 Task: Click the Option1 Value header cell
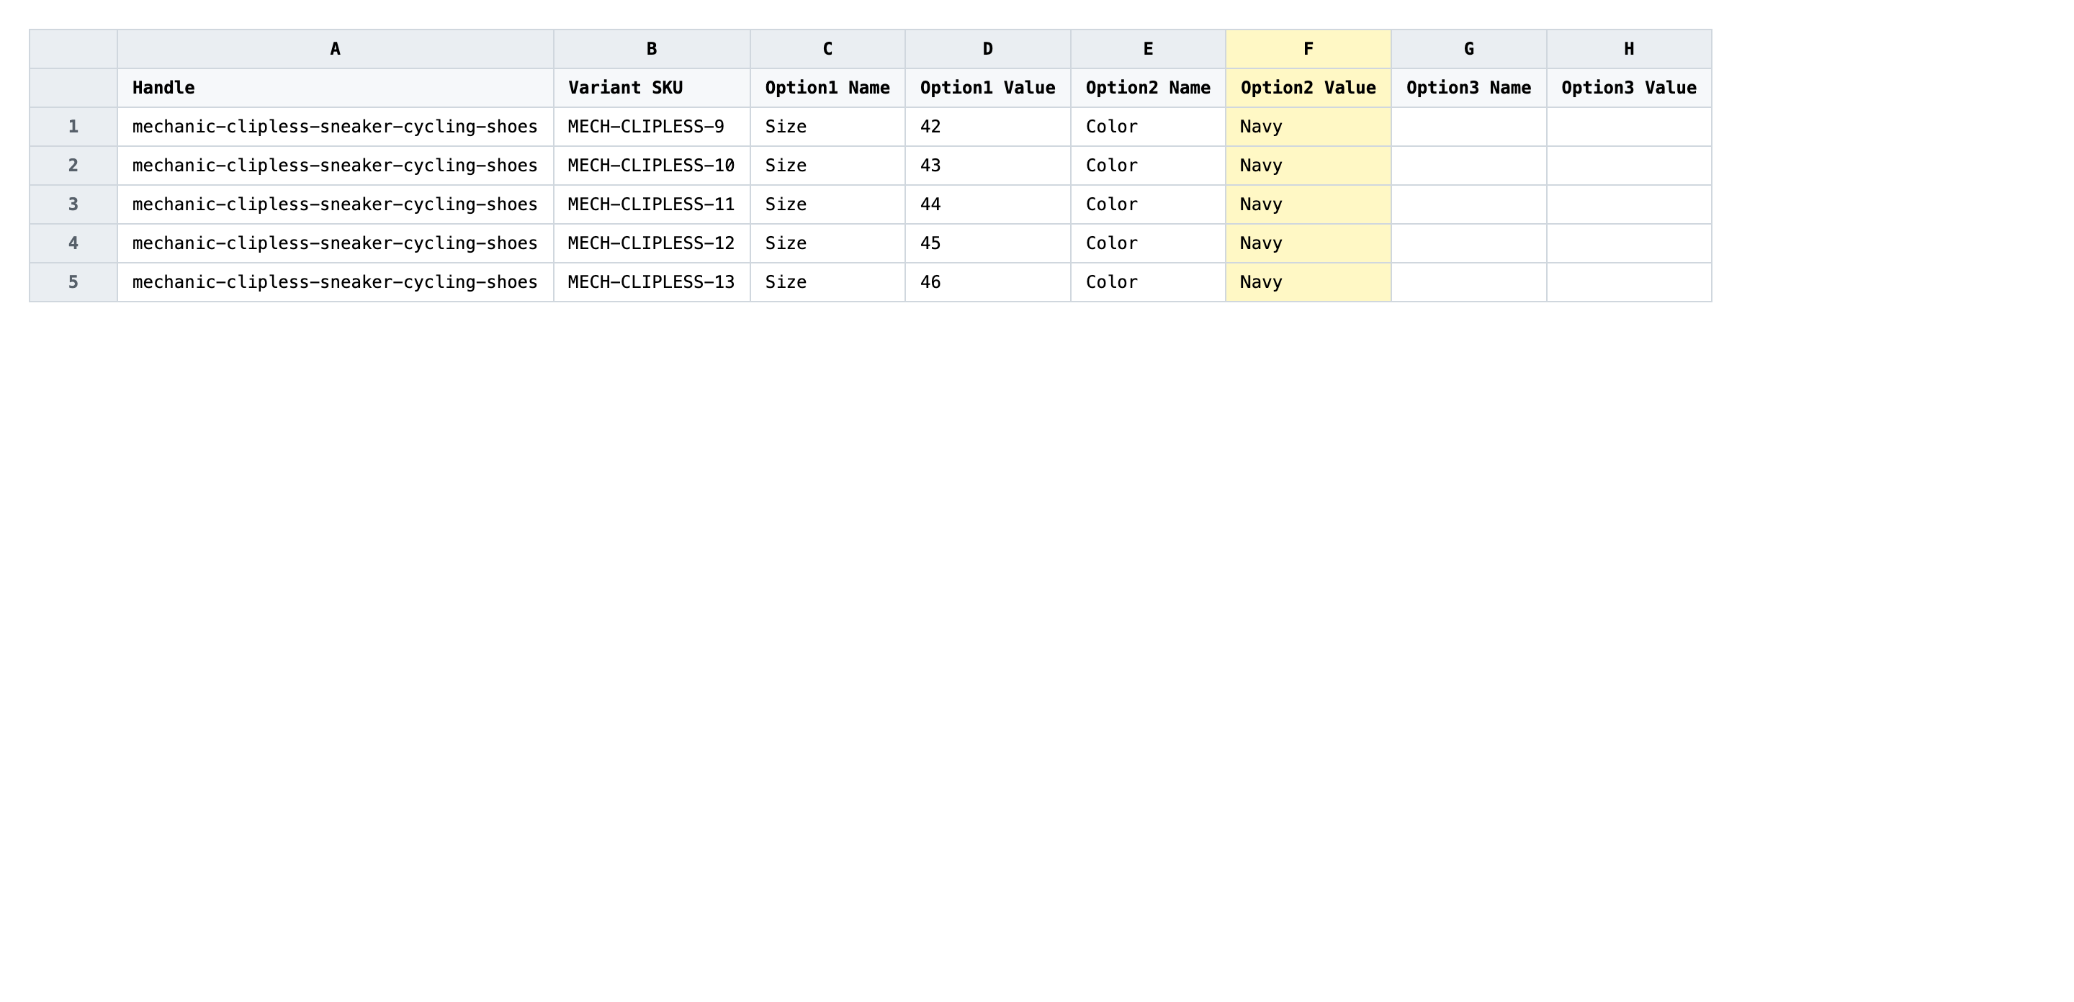tap(987, 88)
